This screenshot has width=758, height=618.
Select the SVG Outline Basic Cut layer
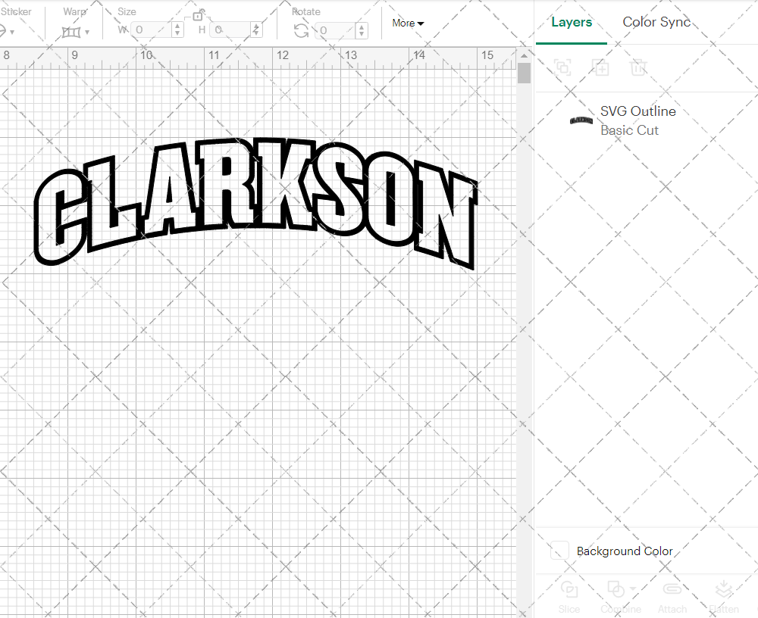(x=637, y=120)
